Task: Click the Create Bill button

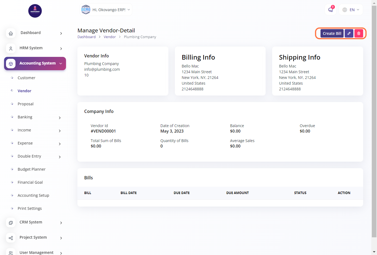Action: 332,33
